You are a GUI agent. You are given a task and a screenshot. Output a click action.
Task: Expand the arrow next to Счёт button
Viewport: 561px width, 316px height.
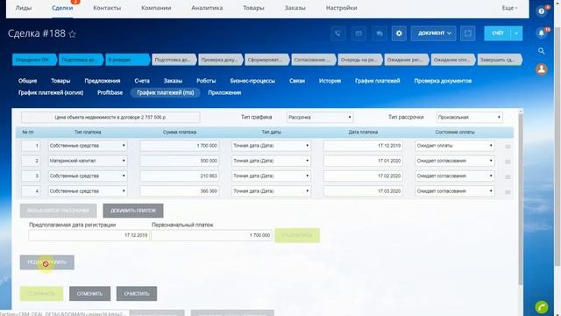516,33
